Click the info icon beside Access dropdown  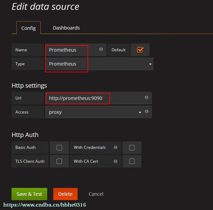[x=147, y=111]
